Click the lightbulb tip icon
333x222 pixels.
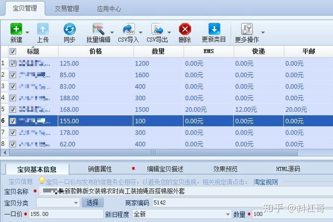coord(42,180)
